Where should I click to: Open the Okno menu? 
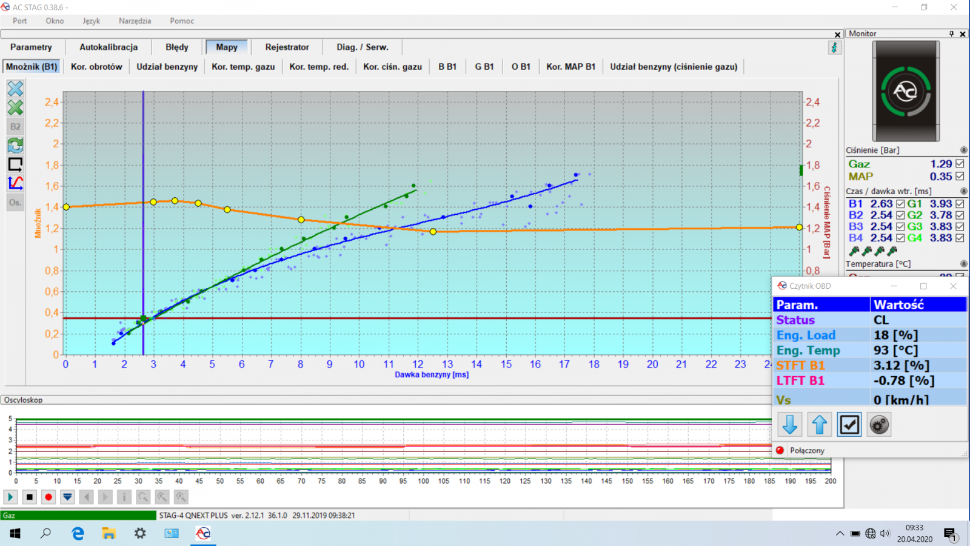pos(55,21)
